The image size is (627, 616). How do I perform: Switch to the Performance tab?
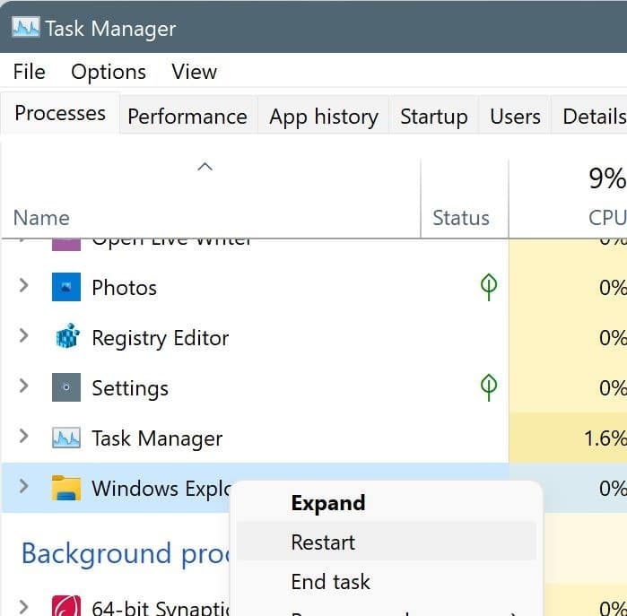[187, 117]
